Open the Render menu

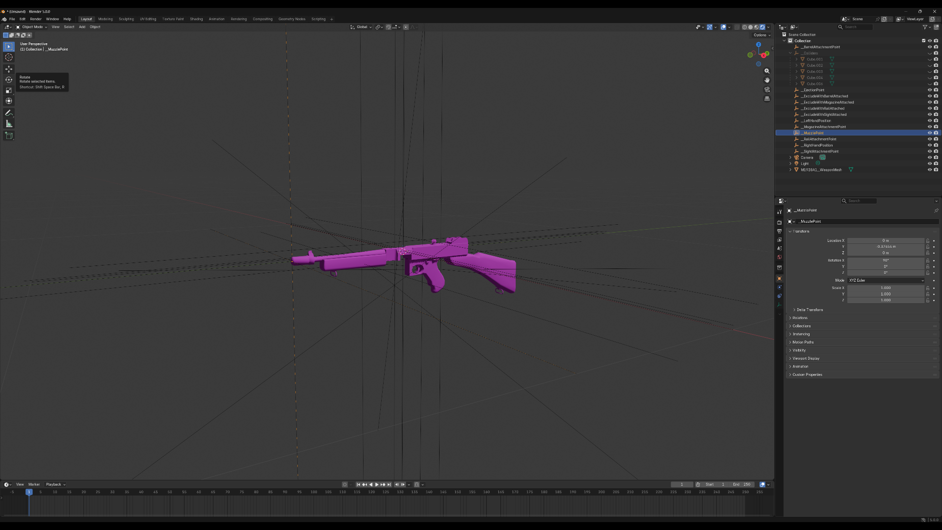[x=36, y=19]
